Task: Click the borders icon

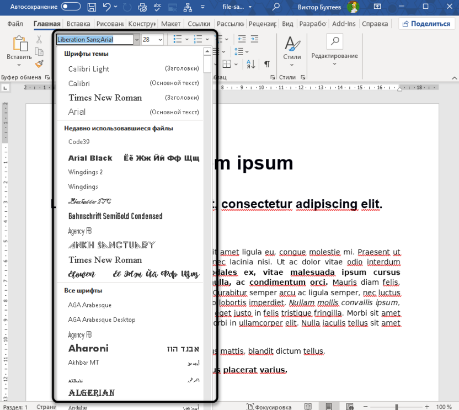Action: [x=227, y=64]
